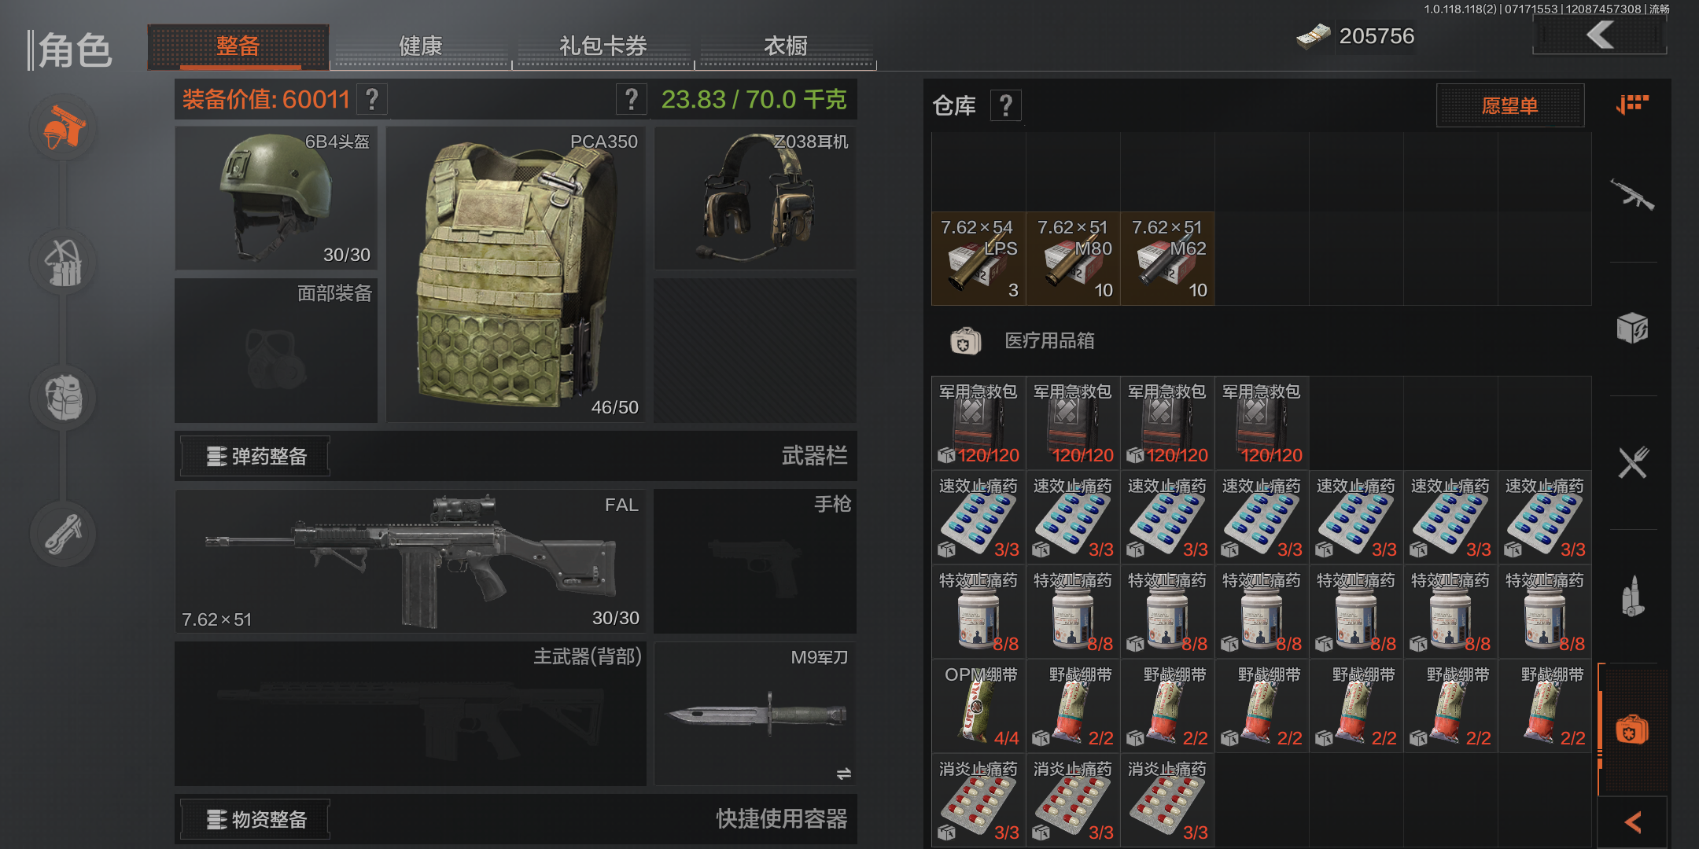Select the first 速效止痛药 pill pack
This screenshot has width=1699, height=849.
978,517
